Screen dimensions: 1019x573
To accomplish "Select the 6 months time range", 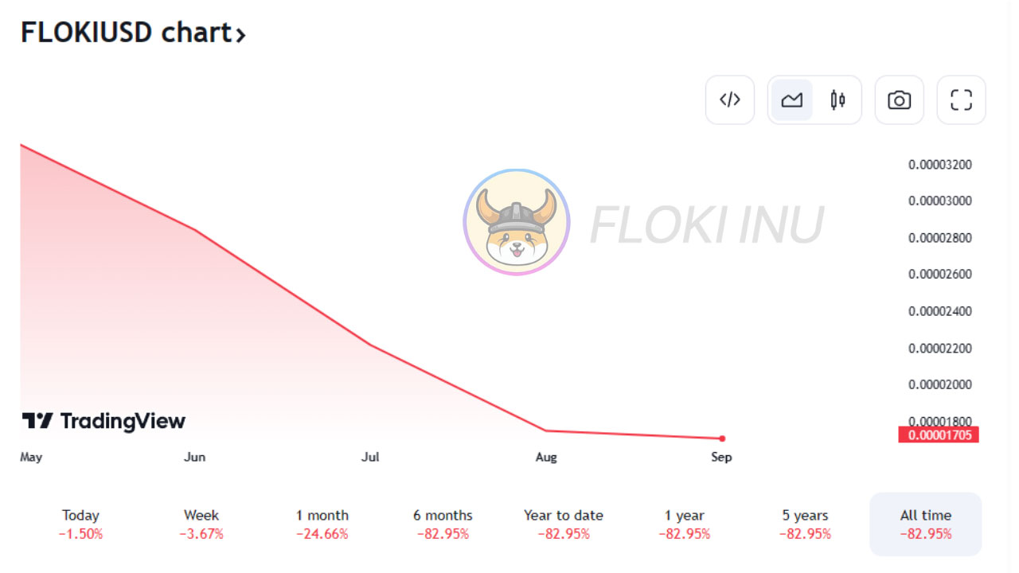I will pyautogui.click(x=443, y=524).
